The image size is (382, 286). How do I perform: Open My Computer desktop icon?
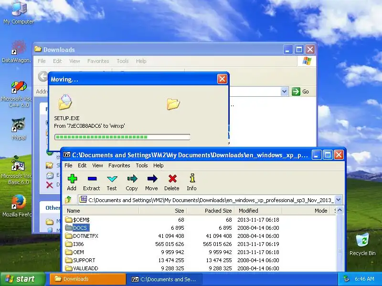pyautogui.click(x=19, y=13)
